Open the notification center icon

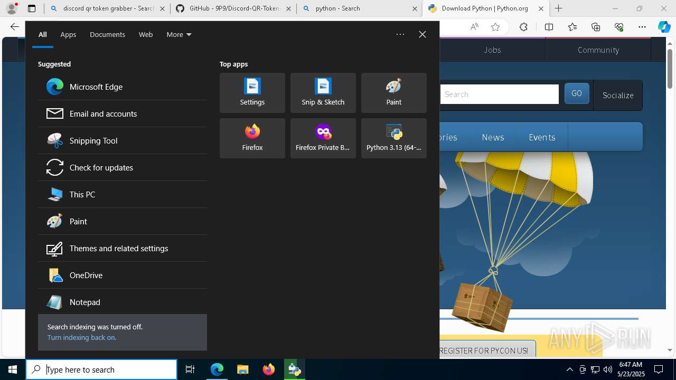(x=659, y=369)
